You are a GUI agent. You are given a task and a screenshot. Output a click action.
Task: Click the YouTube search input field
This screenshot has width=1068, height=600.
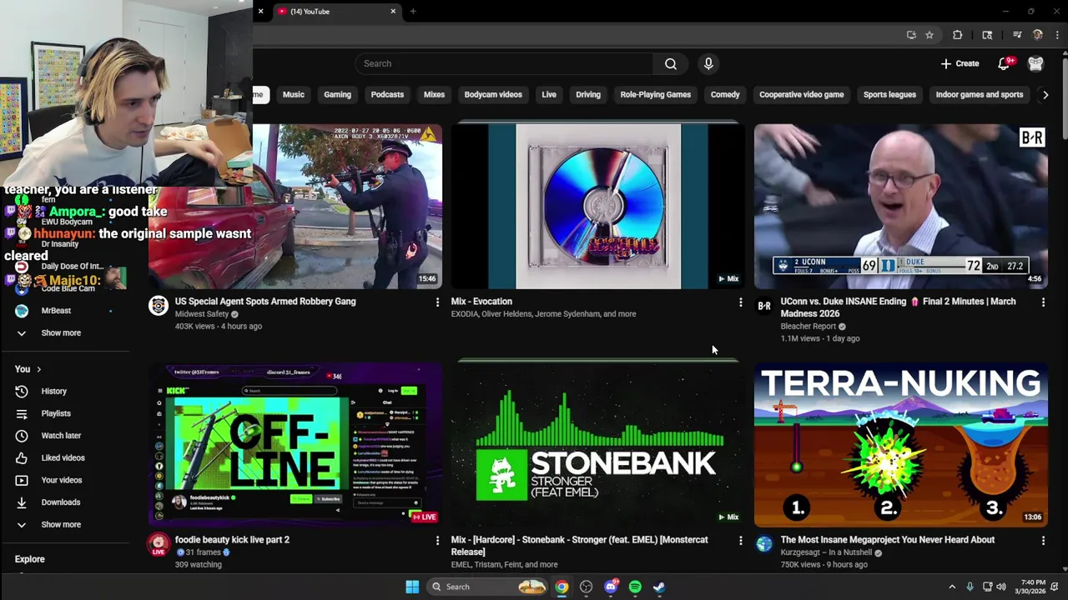pos(505,63)
